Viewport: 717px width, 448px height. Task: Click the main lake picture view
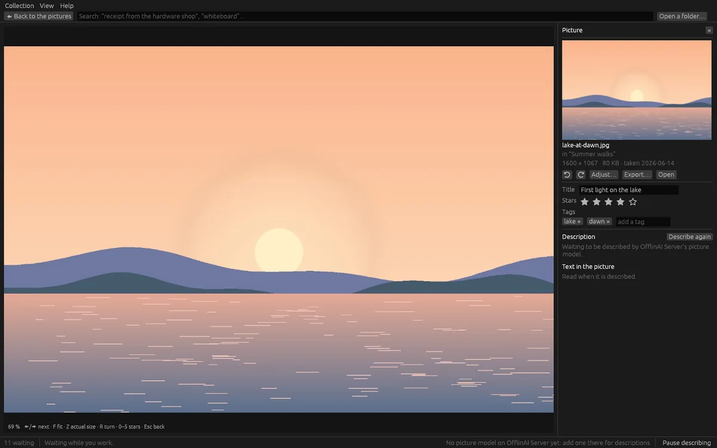point(279,229)
